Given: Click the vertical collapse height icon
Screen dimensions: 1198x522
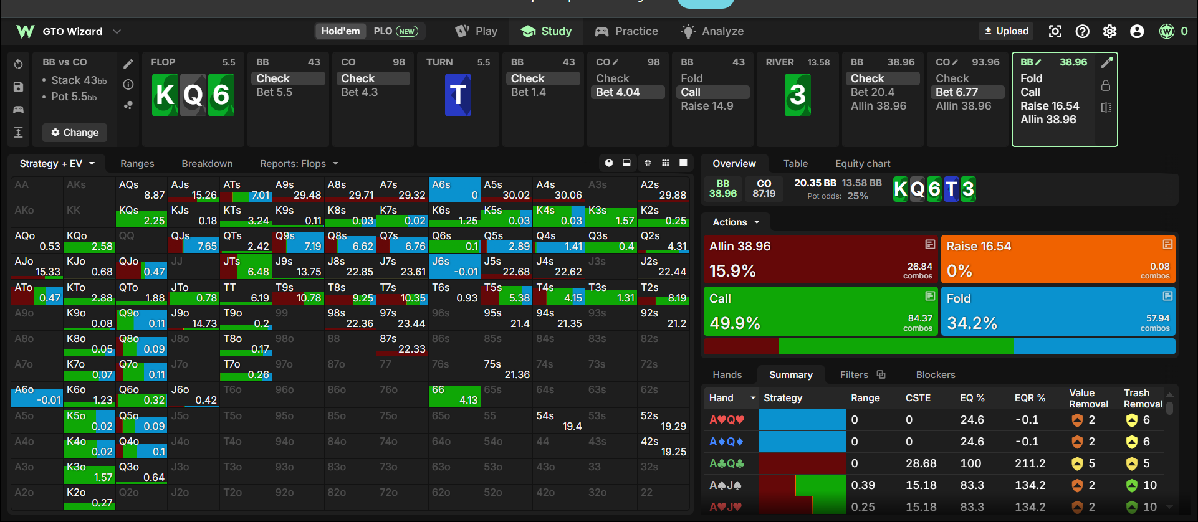Looking at the screenshot, I should pos(18,132).
